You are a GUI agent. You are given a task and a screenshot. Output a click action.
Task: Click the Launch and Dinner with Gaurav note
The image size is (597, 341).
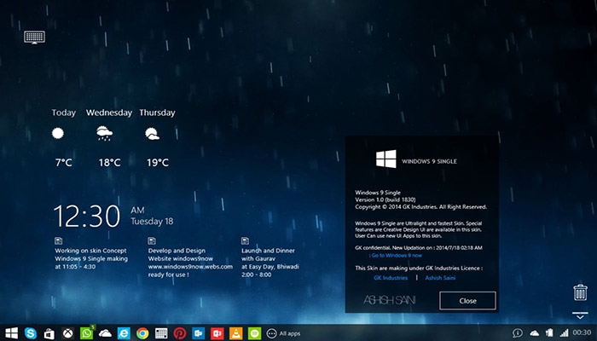pyautogui.click(x=270, y=263)
